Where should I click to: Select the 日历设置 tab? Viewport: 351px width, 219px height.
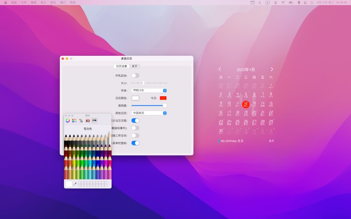[x=122, y=67]
